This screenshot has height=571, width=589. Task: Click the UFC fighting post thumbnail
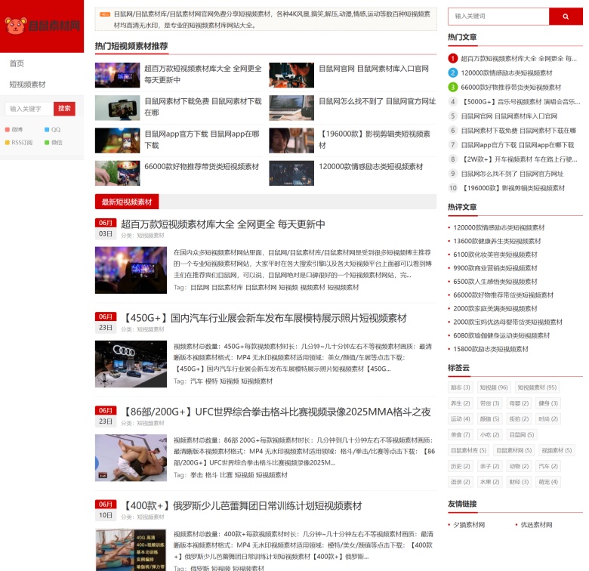click(x=131, y=458)
